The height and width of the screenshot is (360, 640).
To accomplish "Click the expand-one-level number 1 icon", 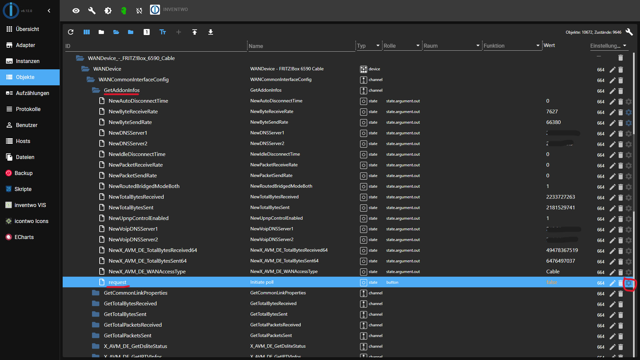I will point(147,32).
